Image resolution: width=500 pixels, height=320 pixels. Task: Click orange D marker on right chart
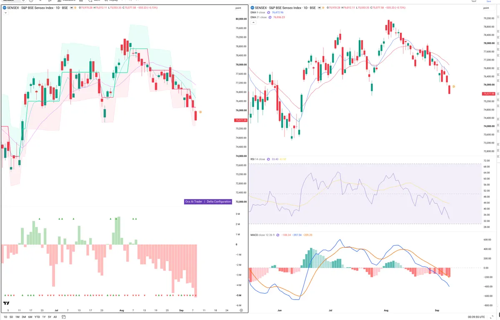point(454,86)
